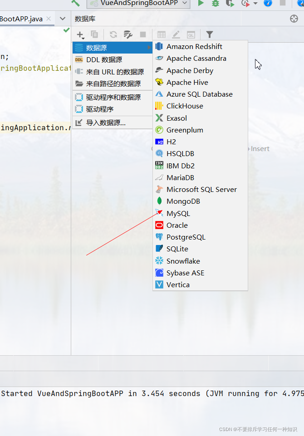Screen dimensions: 304x436
Task: Open VueAndSpringBootAPP run configuration dropdown
Action: [138, 4]
